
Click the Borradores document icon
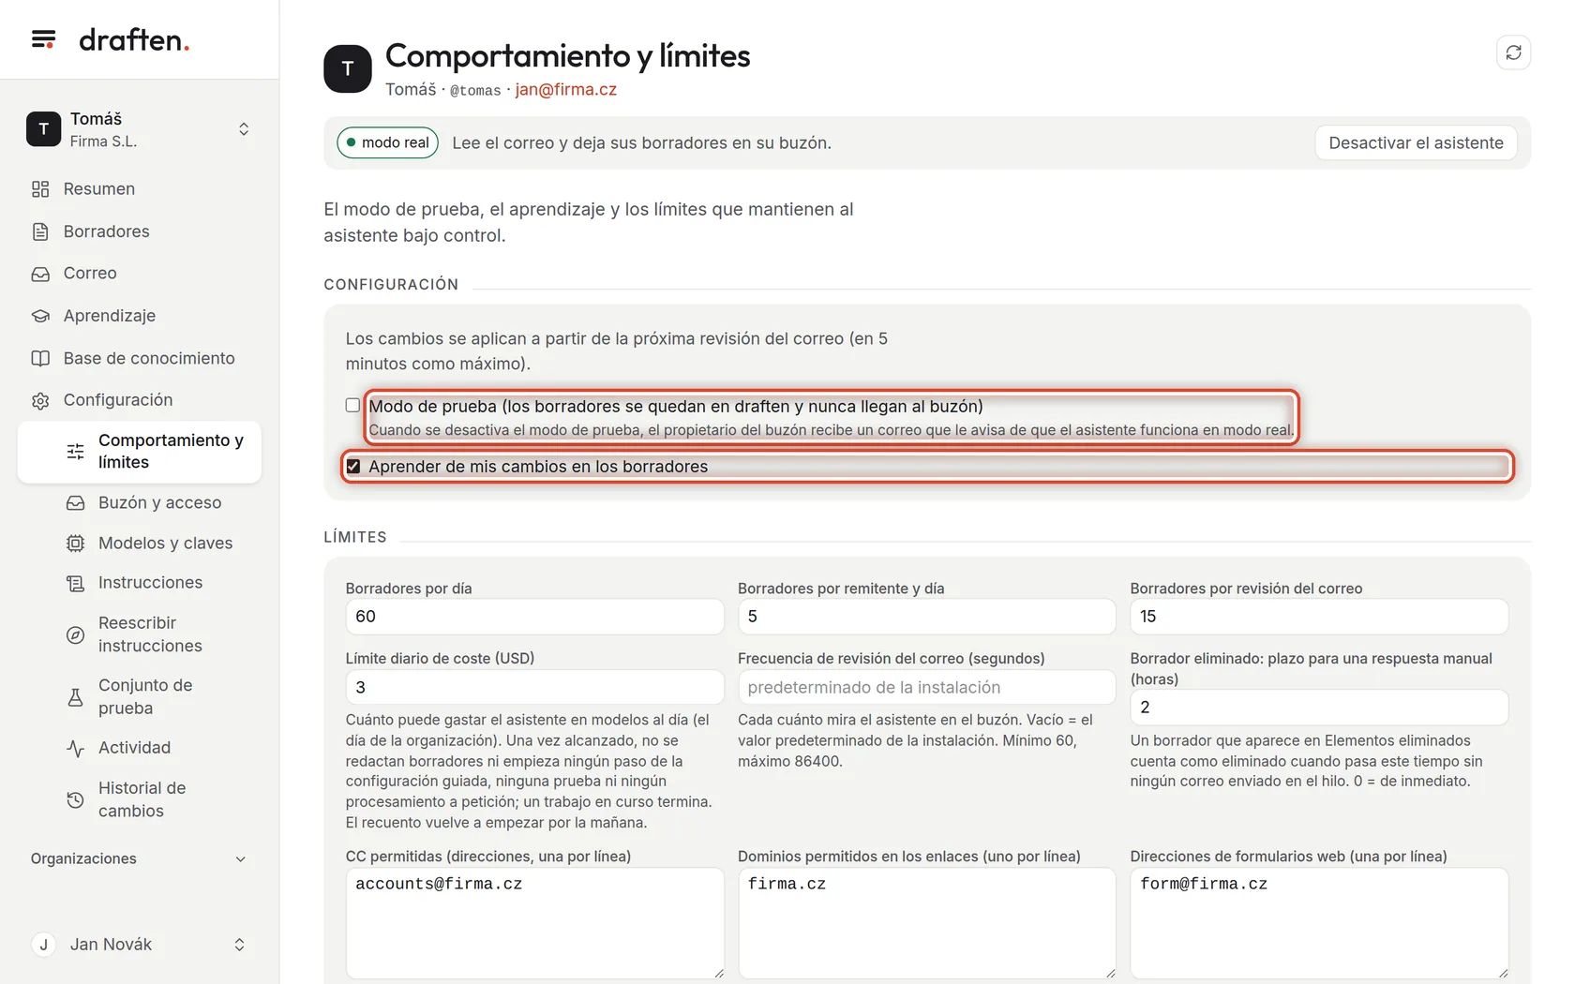(x=40, y=231)
